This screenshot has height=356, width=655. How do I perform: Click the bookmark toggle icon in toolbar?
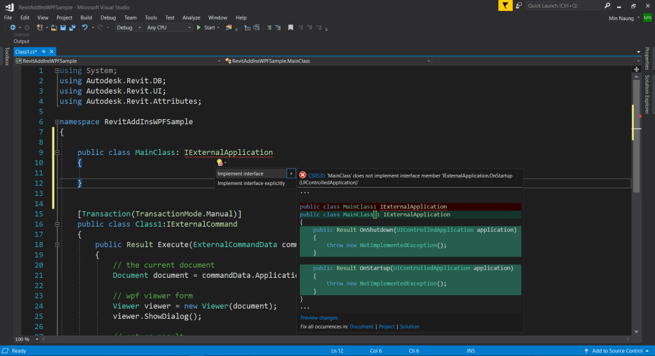point(290,28)
